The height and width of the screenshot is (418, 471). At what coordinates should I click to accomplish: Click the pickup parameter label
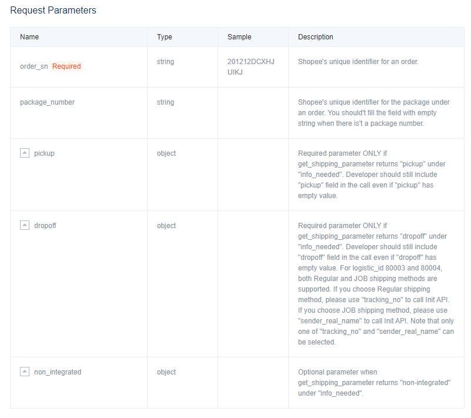point(44,153)
